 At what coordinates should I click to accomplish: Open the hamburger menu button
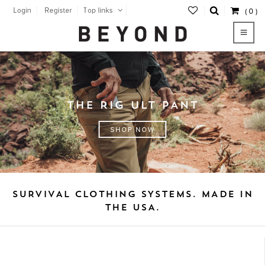click(244, 32)
